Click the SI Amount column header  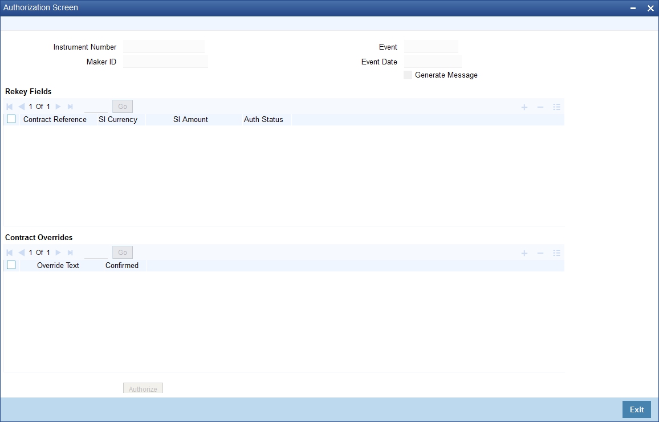tap(190, 119)
